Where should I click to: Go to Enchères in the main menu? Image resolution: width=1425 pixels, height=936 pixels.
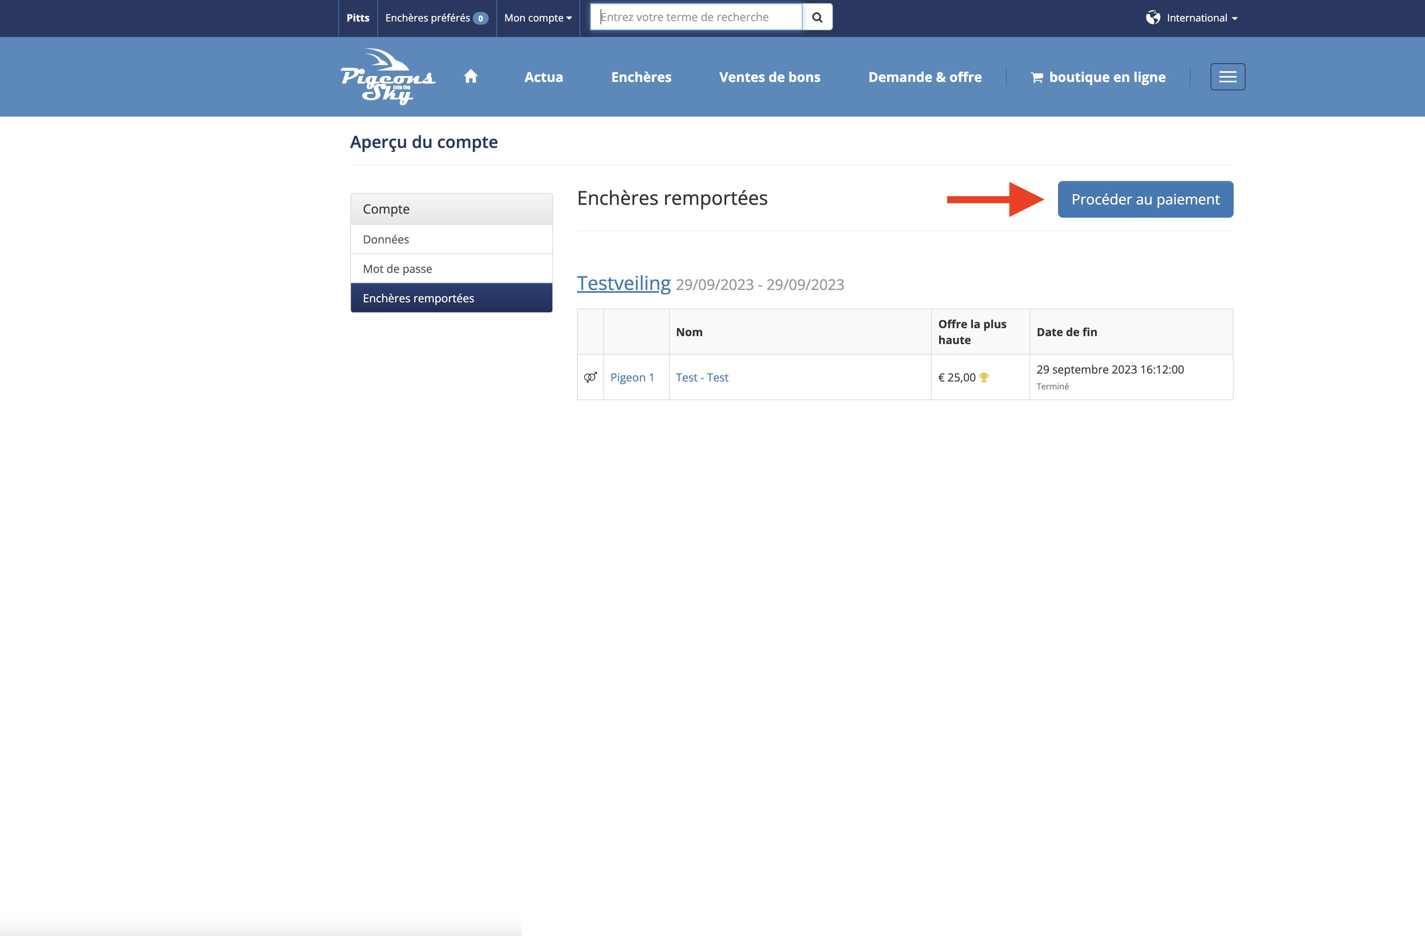pos(641,77)
